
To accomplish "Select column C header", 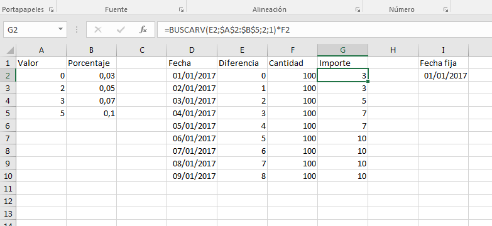I will pyautogui.click(x=141, y=50).
